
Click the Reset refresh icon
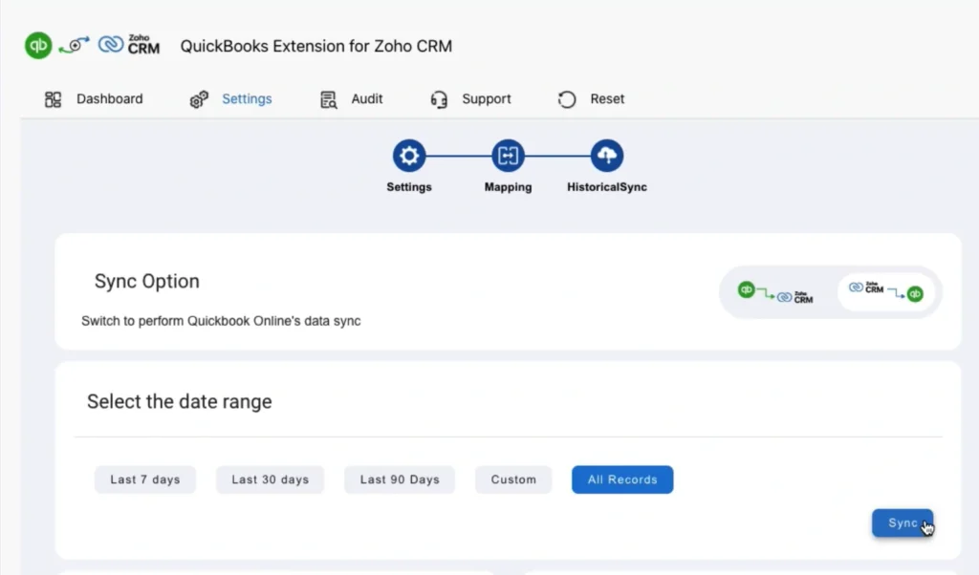566,98
